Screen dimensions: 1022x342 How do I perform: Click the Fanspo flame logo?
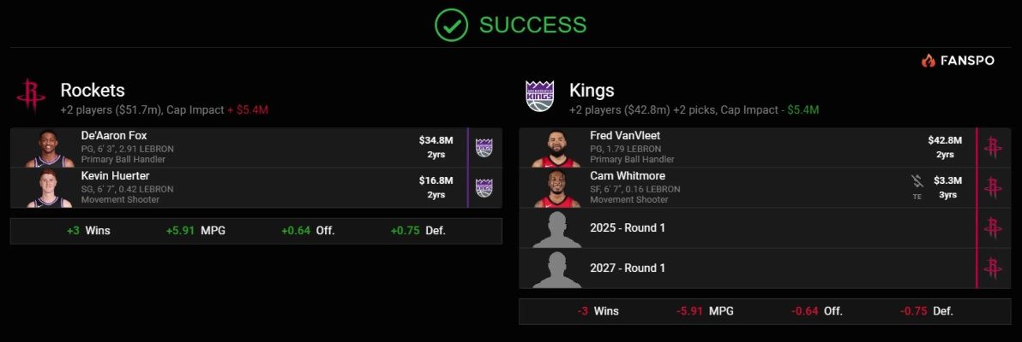click(x=929, y=61)
